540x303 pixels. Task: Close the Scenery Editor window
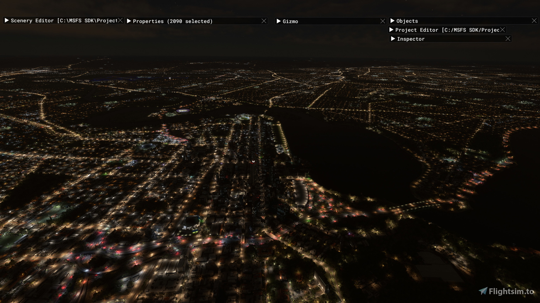click(x=120, y=20)
